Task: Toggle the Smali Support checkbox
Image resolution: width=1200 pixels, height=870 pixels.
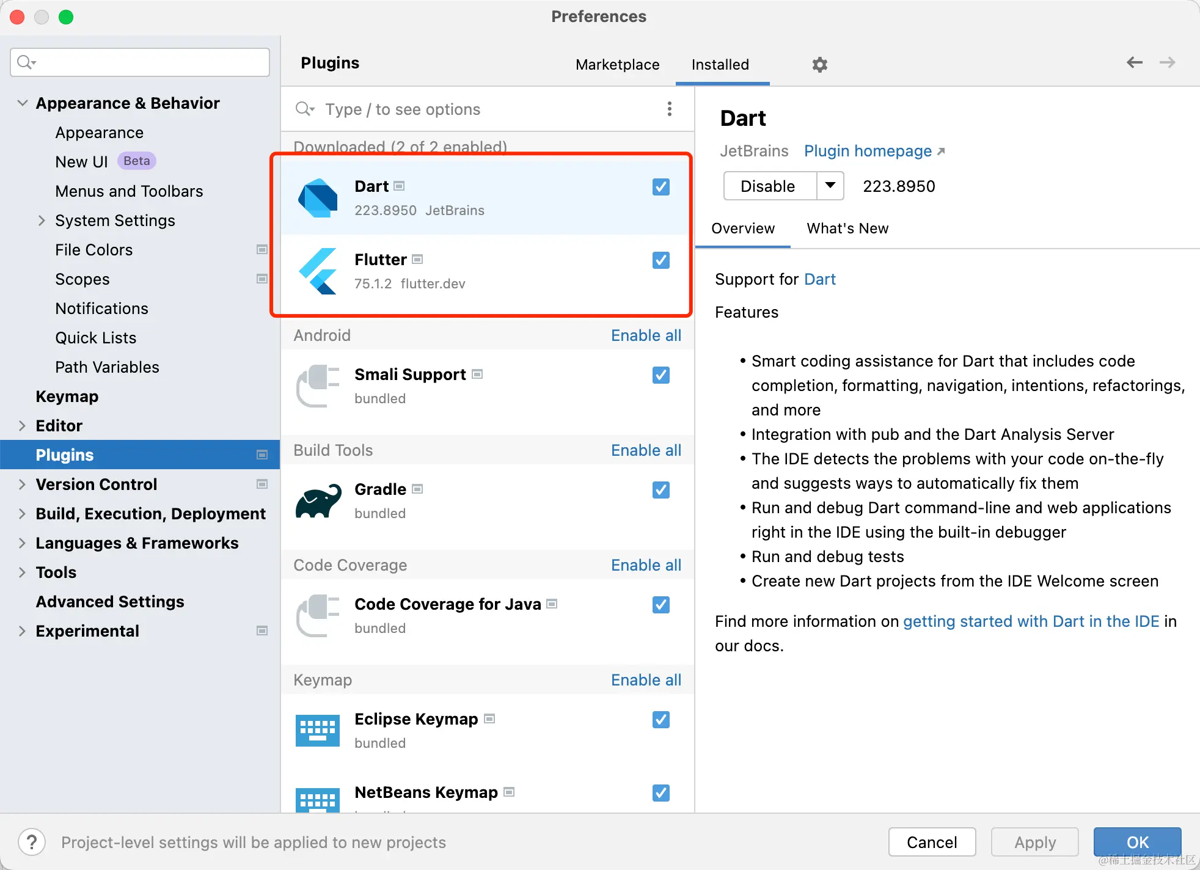Action: coord(661,375)
